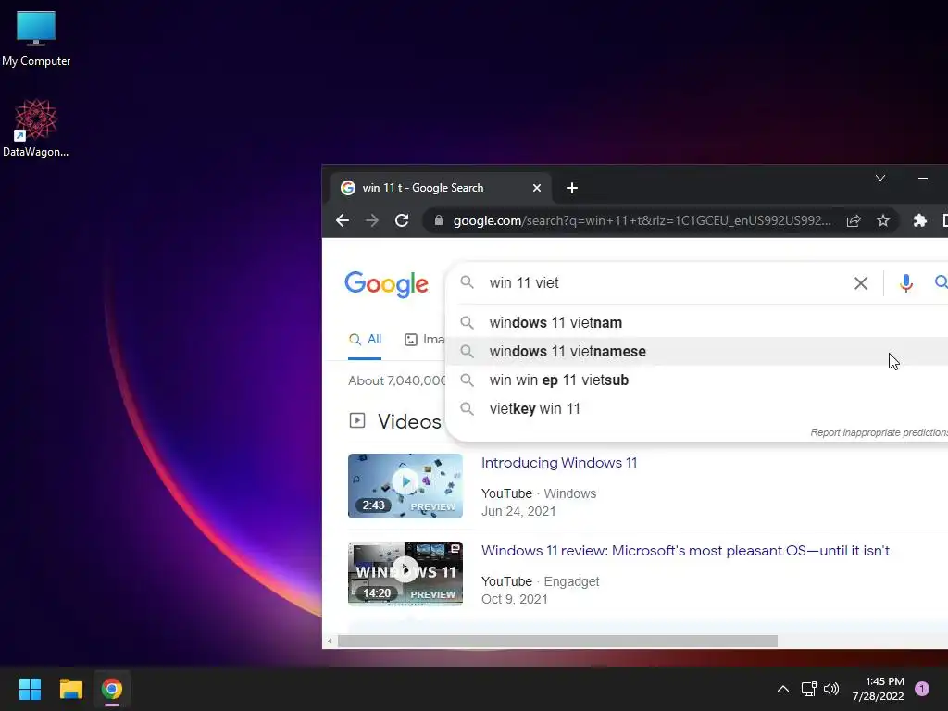Viewport: 948px width, 711px height.
Task: Bookmark this page with the star icon
Action: pos(883,220)
